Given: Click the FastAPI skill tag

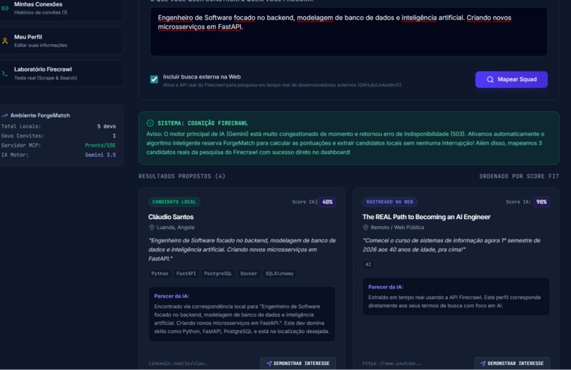Looking at the screenshot, I should point(186,274).
